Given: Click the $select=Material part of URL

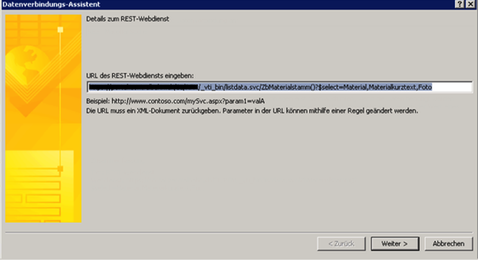Looking at the screenshot, I should click(x=343, y=87).
